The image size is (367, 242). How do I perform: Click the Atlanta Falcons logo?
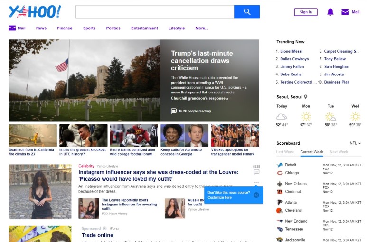(280, 203)
